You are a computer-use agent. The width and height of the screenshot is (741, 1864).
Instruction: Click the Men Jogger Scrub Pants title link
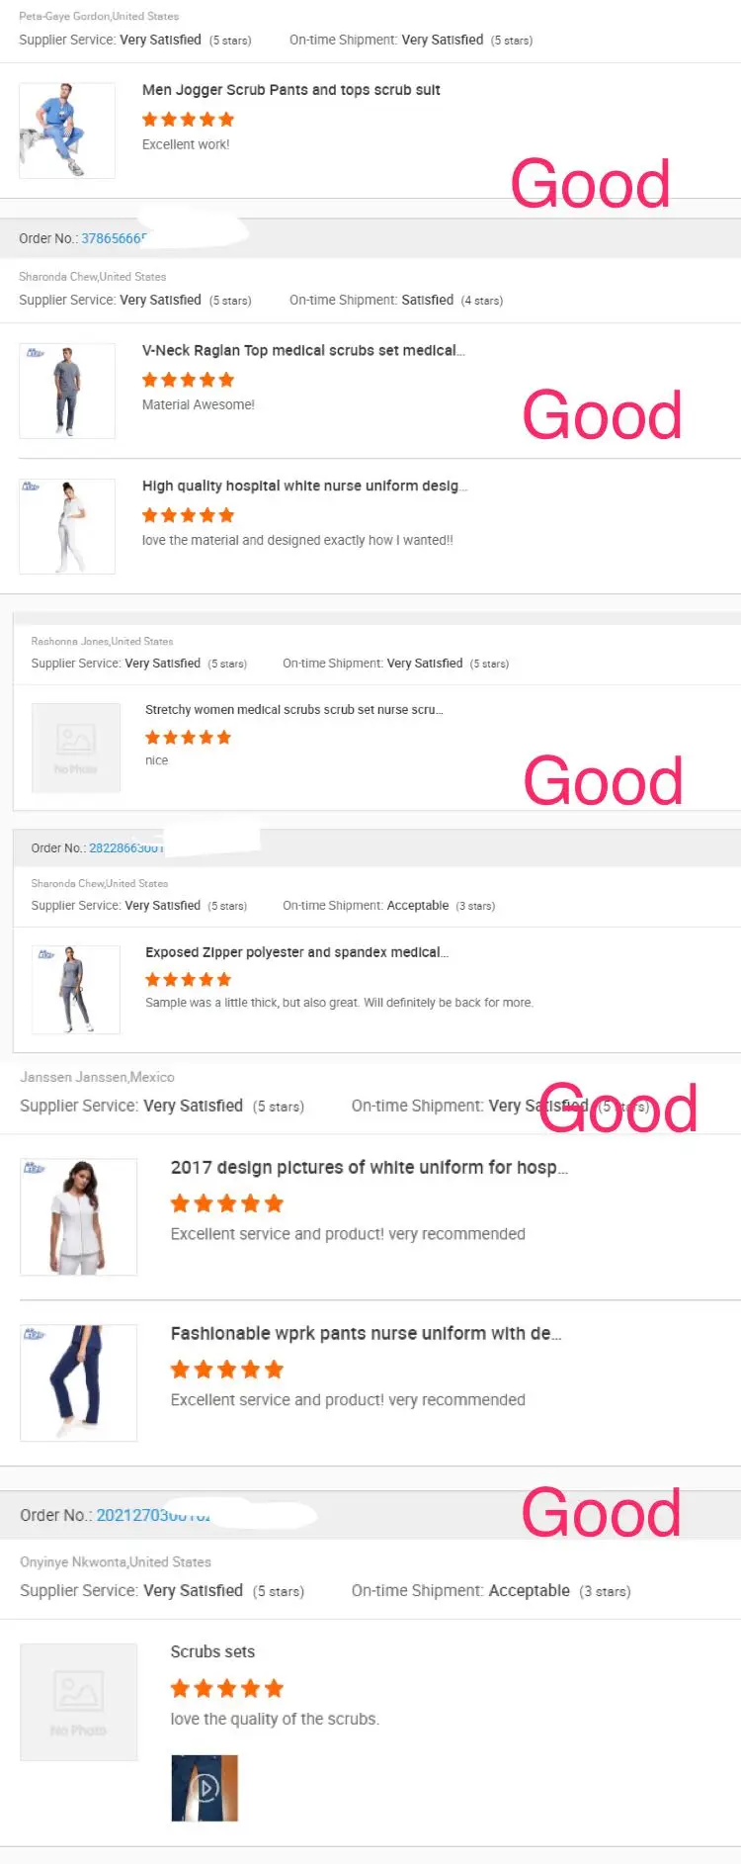[x=290, y=90]
